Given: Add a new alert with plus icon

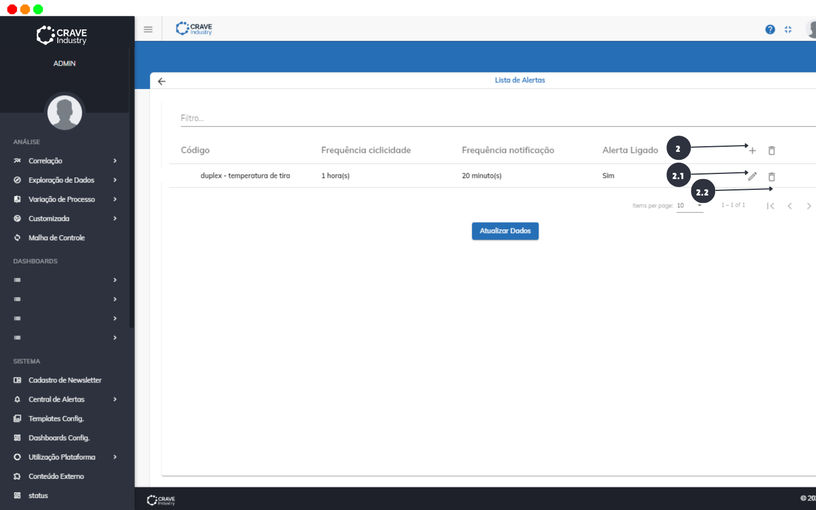Looking at the screenshot, I should 753,151.
